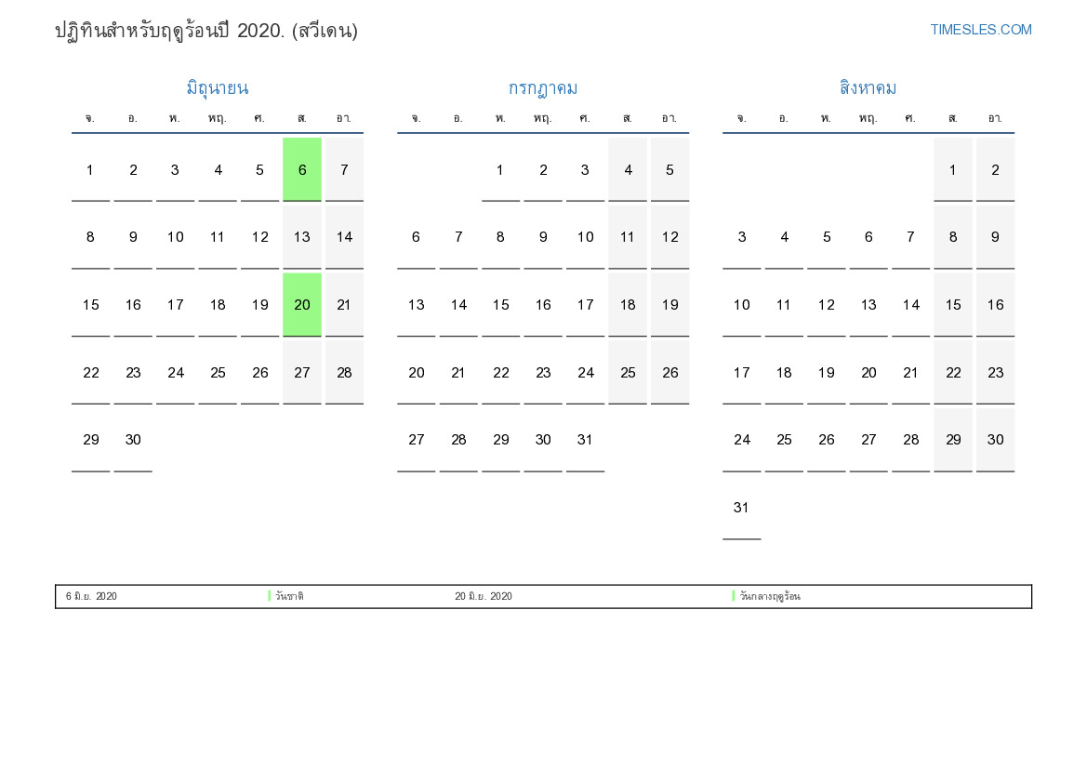Select the green-highlighted June 20 date

302,304
